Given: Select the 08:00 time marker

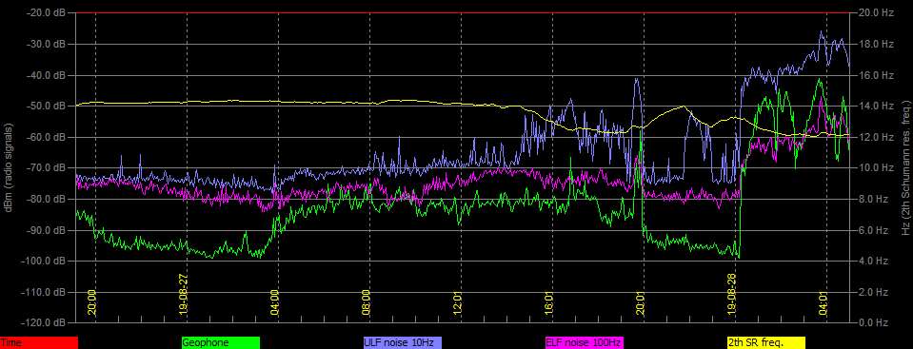Looking at the screenshot, I should coord(367,301).
